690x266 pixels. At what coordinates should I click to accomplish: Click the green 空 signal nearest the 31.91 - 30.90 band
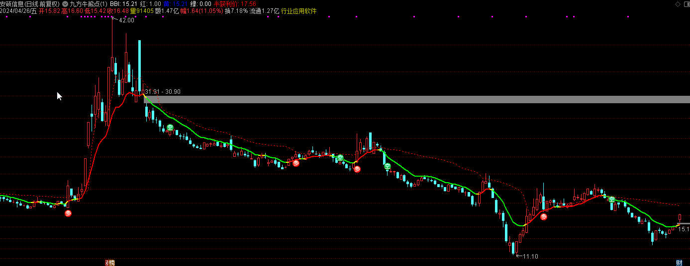(x=170, y=128)
